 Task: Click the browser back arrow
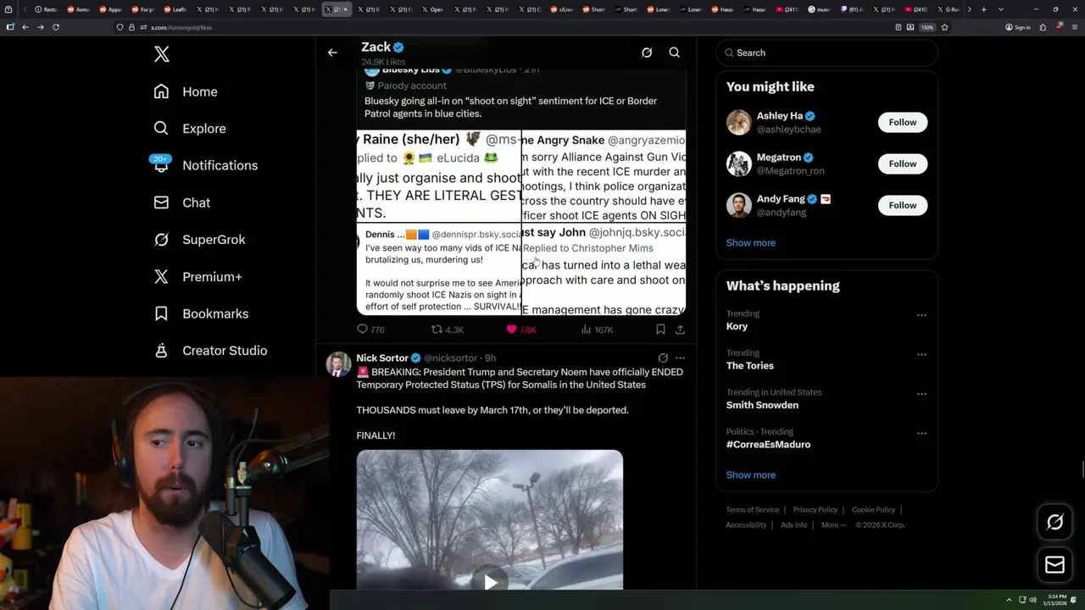click(x=25, y=27)
